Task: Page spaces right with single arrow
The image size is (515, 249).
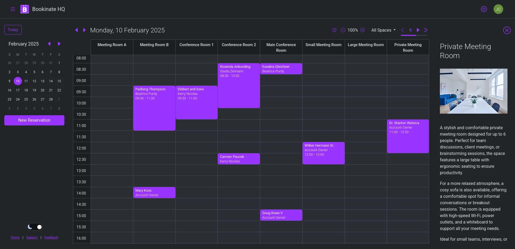Action: coord(418,30)
